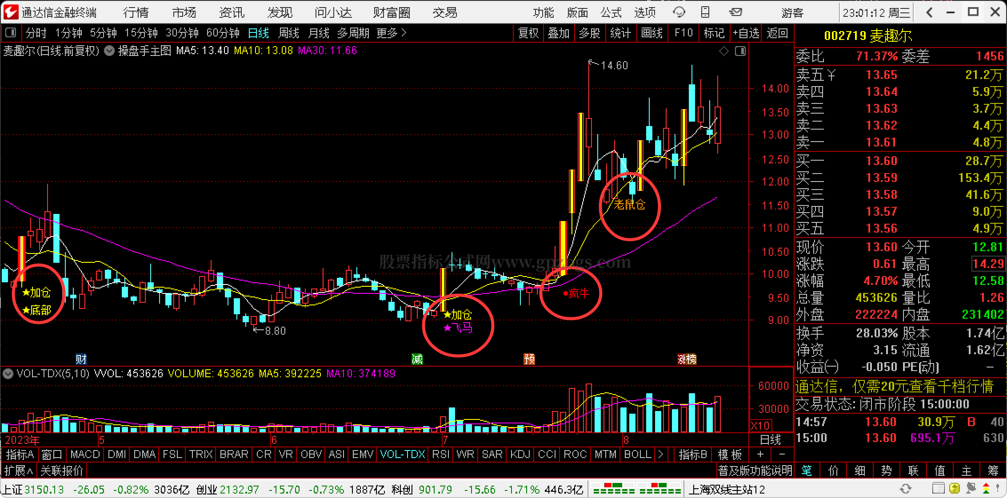Open the VOL-TDX indicator dropdown circle
The height and width of the screenshot is (498, 1007).
pos(8,374)
